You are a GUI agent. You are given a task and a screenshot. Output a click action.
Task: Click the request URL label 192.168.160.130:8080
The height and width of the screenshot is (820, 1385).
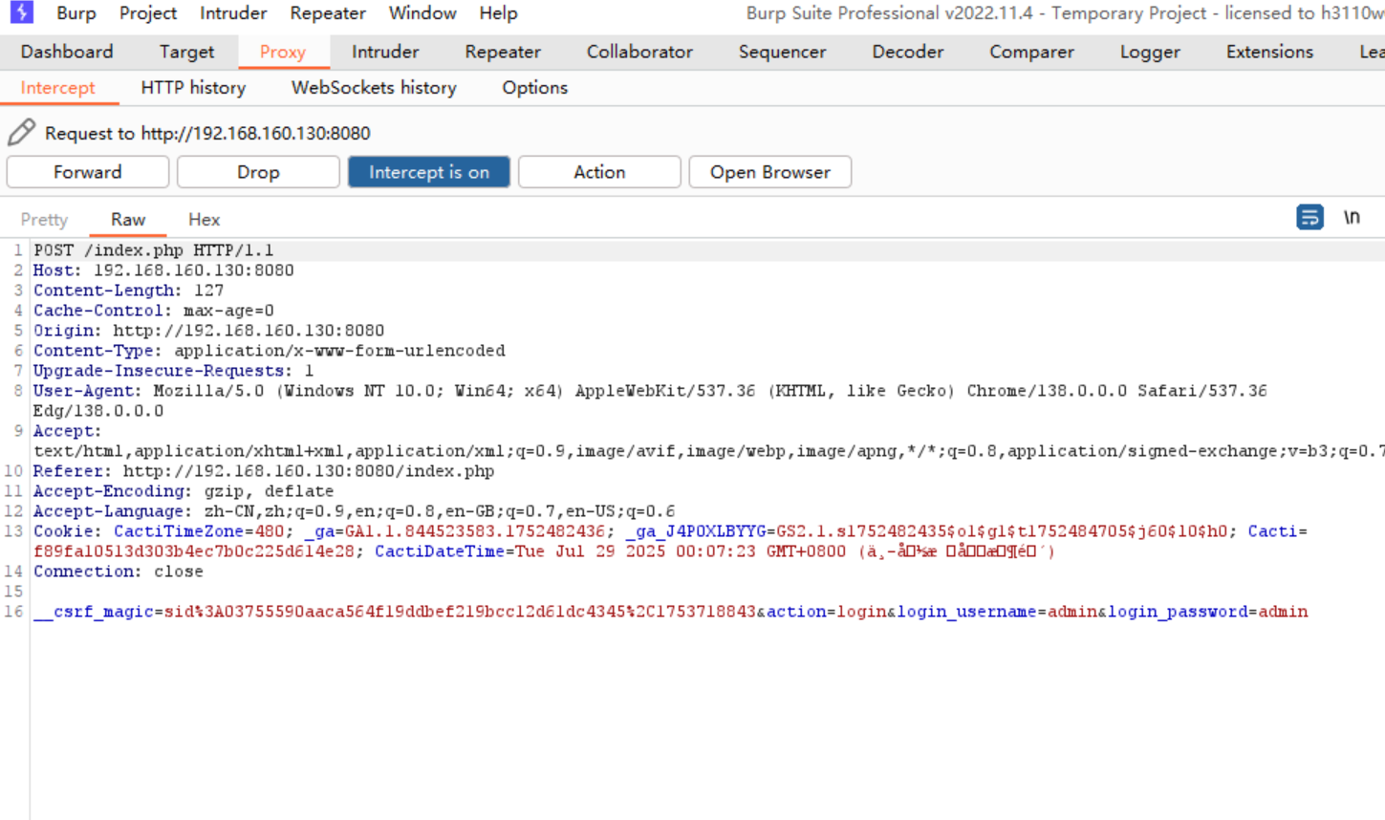click(256, 133)
